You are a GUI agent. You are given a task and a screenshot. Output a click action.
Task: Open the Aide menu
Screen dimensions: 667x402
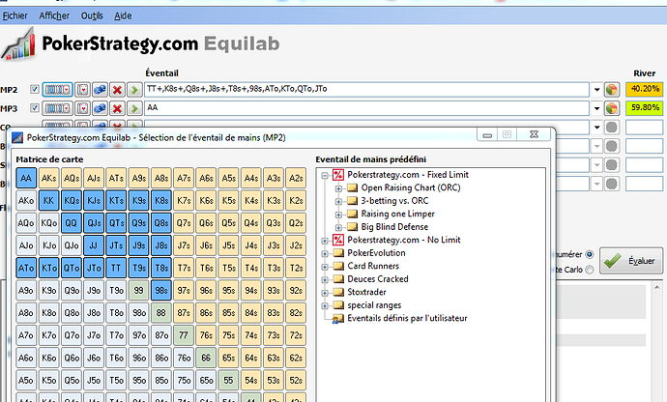tap(123, 15)
